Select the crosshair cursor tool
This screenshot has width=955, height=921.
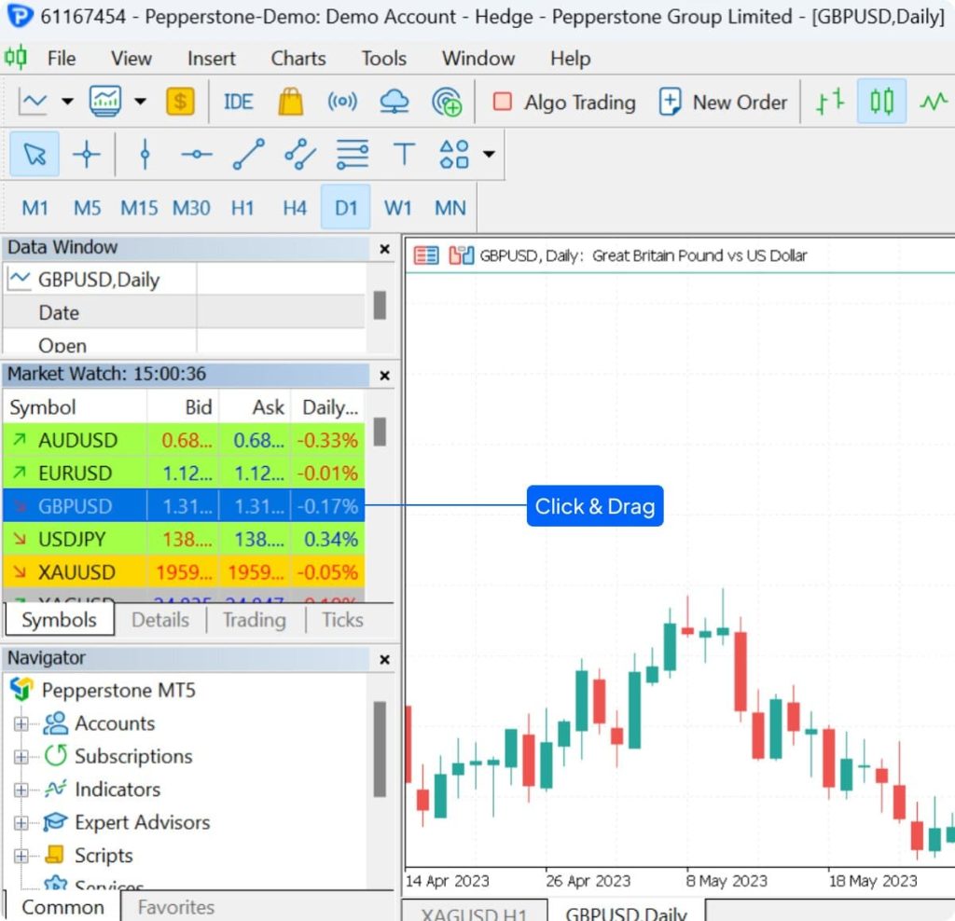86,154
